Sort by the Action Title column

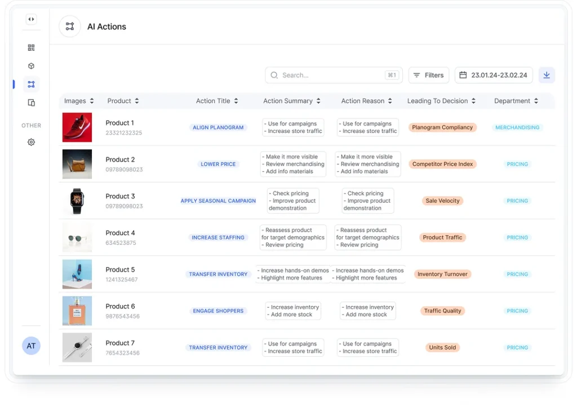[x=217, y=101]
